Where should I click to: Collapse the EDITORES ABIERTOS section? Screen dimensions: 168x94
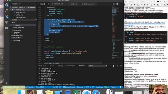(x=18, y=7)
